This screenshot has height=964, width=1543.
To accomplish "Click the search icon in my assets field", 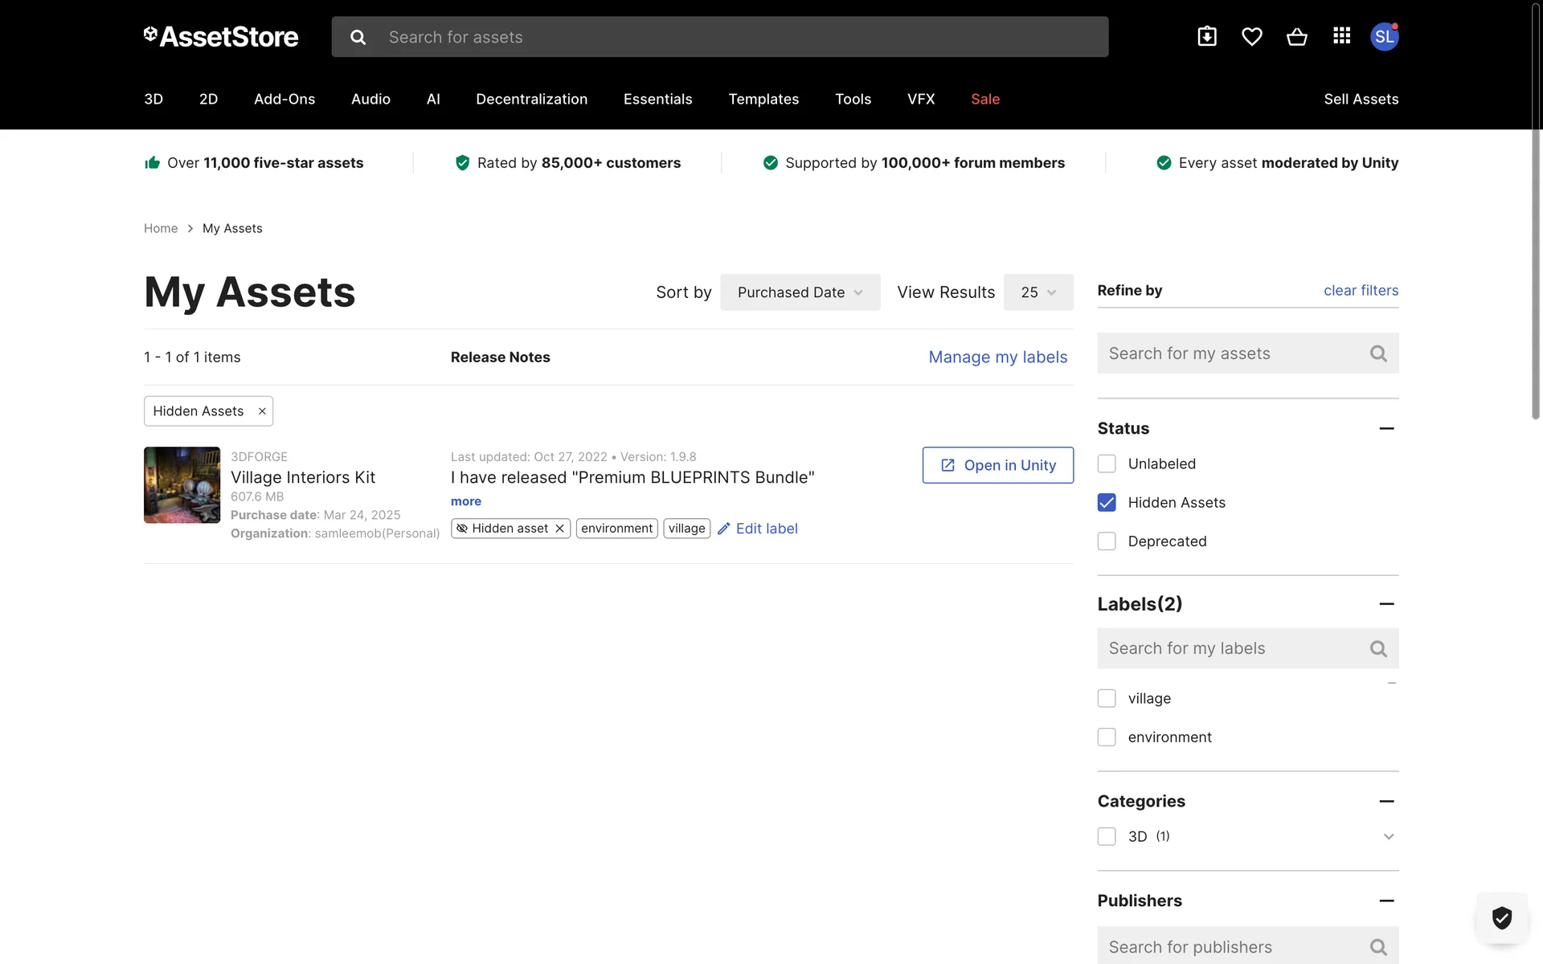I will tap(1378, 353).
